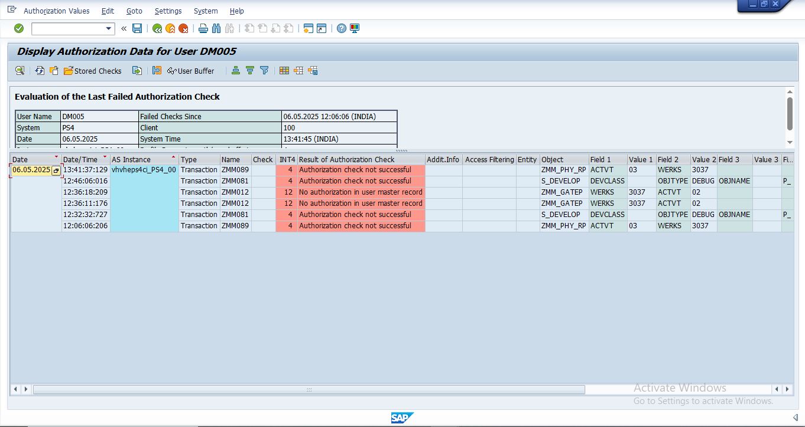Viewport: 805px width, 427px height.
Task: Open the Goto menu
Action: pyautogui.click(x=134, y=11)
